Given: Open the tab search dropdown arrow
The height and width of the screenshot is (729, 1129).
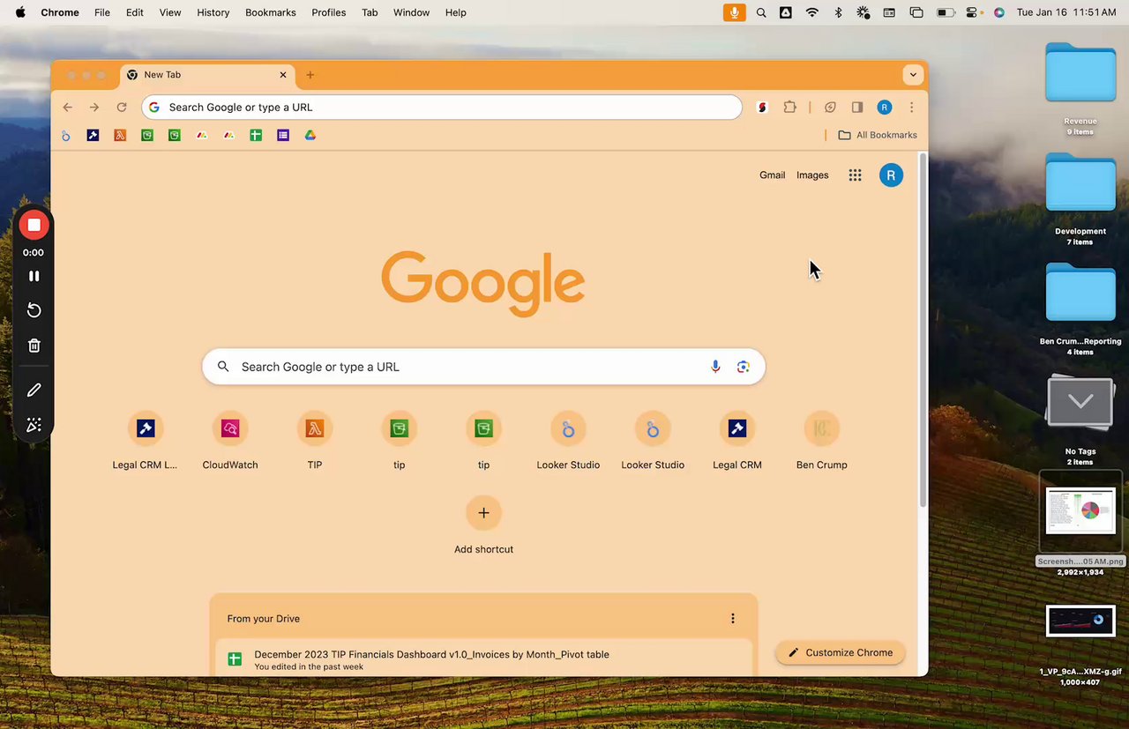Looking at the screenshot, I should 913,75.
